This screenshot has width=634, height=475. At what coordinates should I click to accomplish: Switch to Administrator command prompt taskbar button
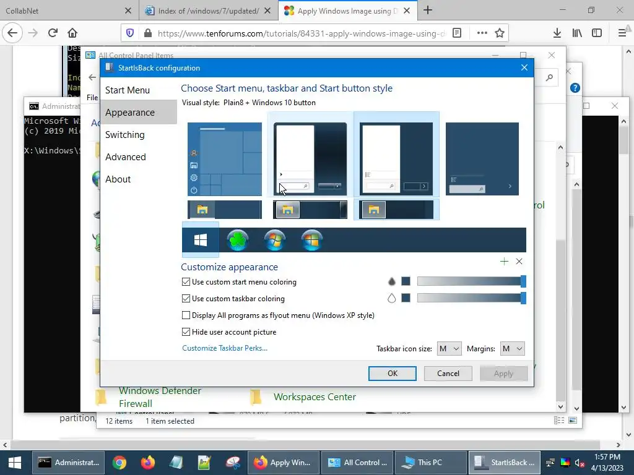[x=68, y=463]
